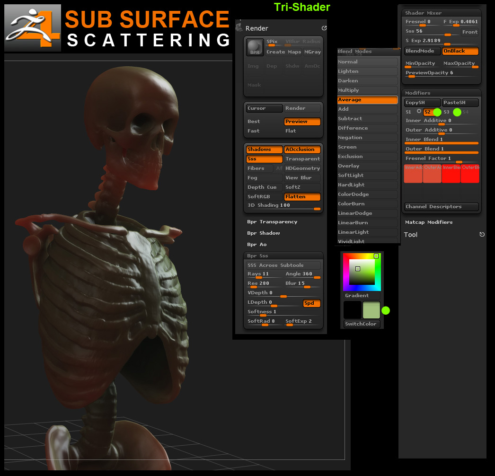Click the Tool palette dock icon
The height and width of the screenshot is (476, 495).
pyautogui.click(x=482, y=234)
